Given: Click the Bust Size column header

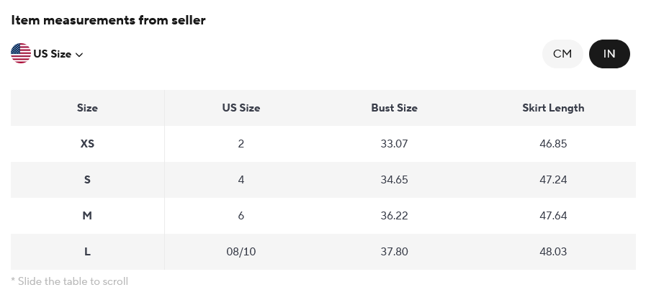Looking at the screenshot, I should pyautogui.click(x=394, y=108).
